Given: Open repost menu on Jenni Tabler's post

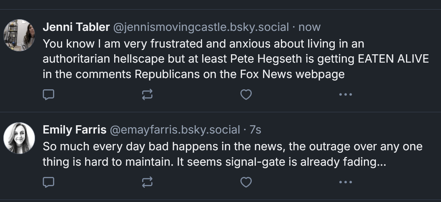Looking at the screenshot, I should [147, 95].
